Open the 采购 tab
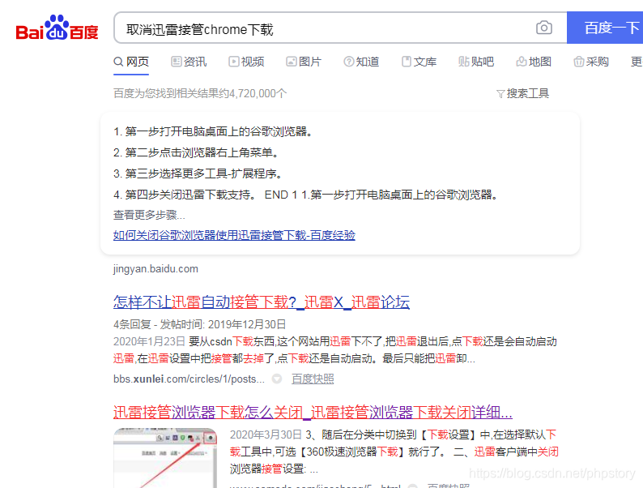 (591, 62)
